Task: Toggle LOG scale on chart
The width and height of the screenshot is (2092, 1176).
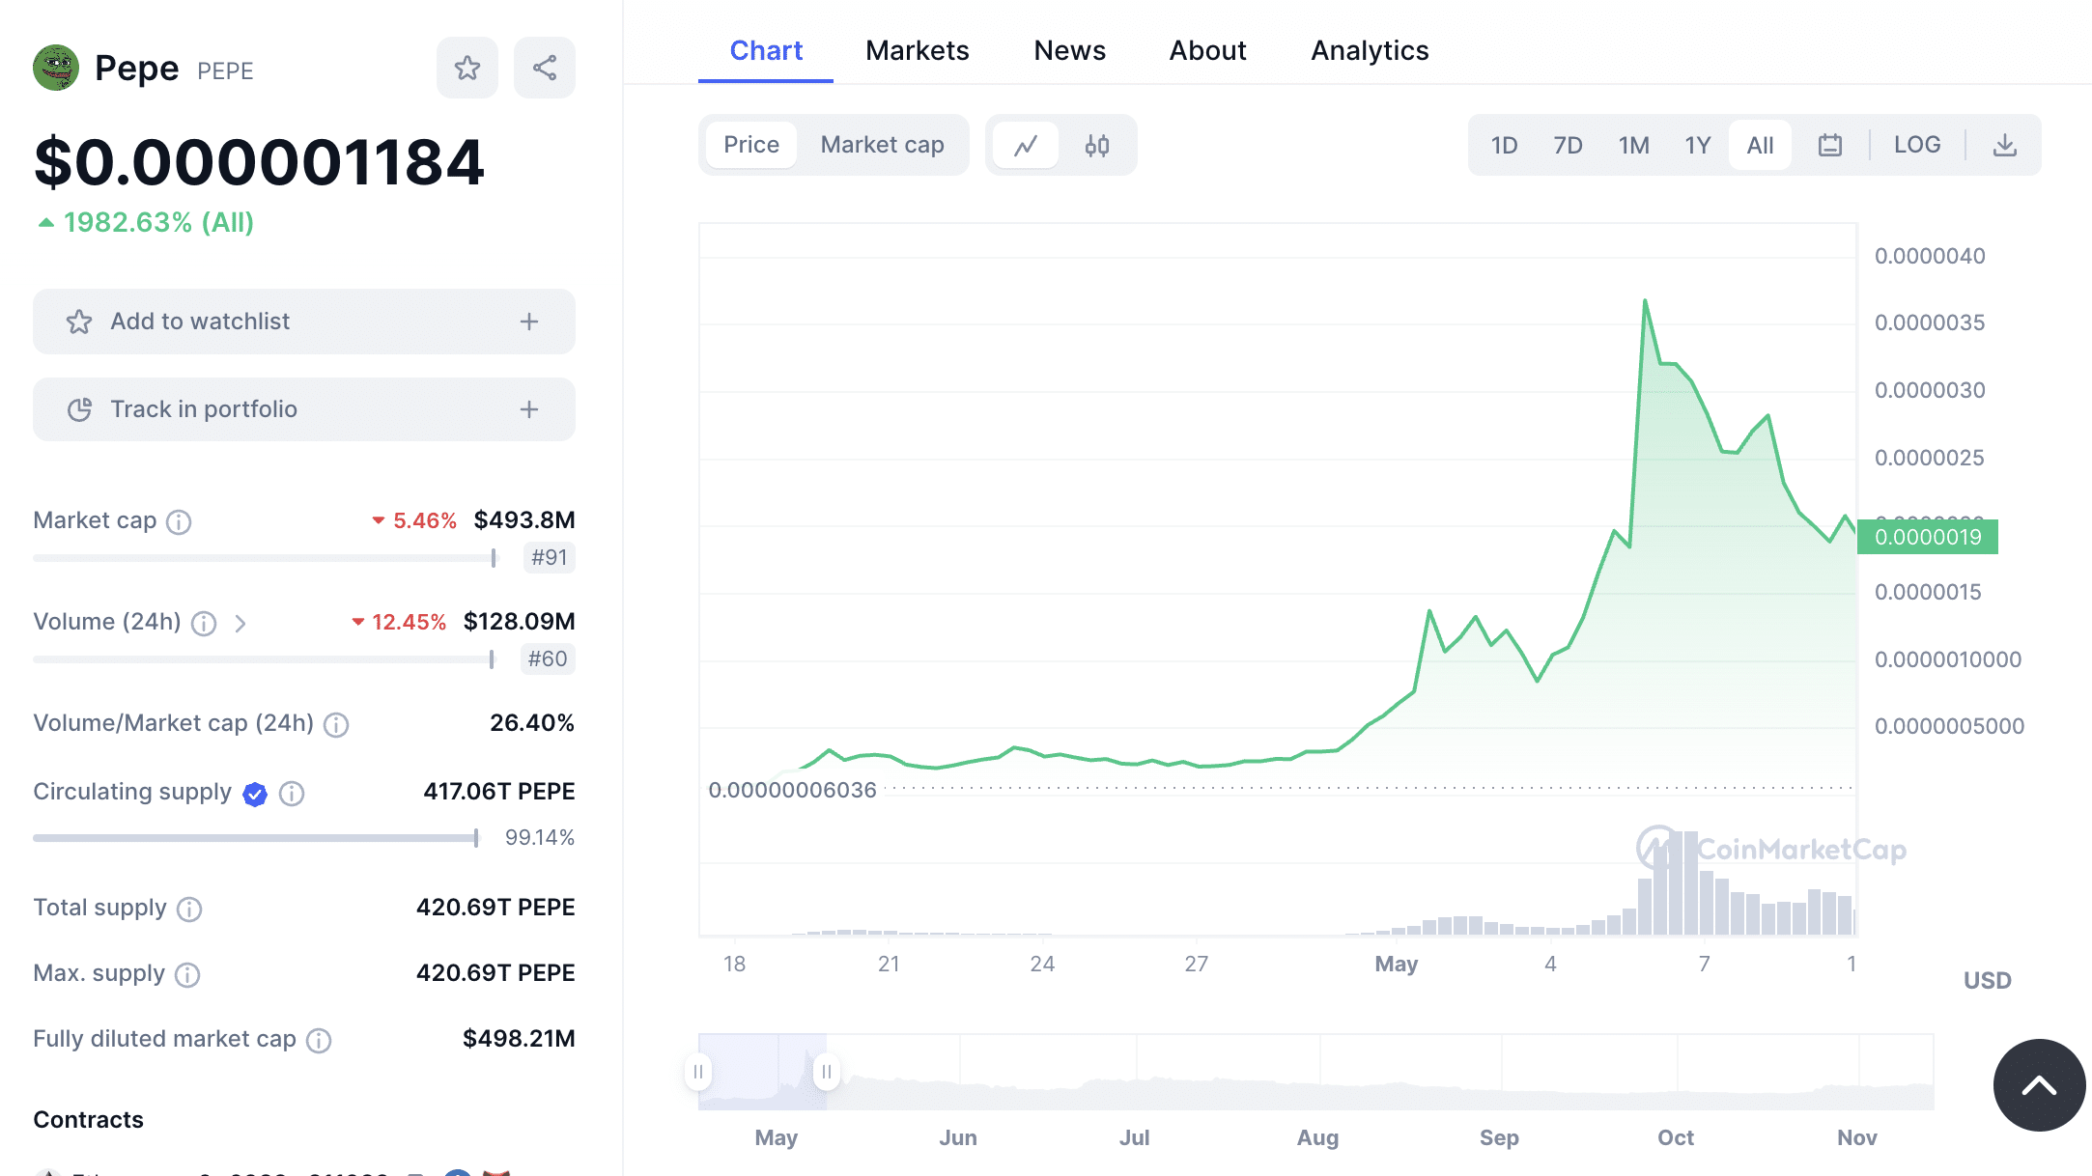Action: coord(1917,145)
